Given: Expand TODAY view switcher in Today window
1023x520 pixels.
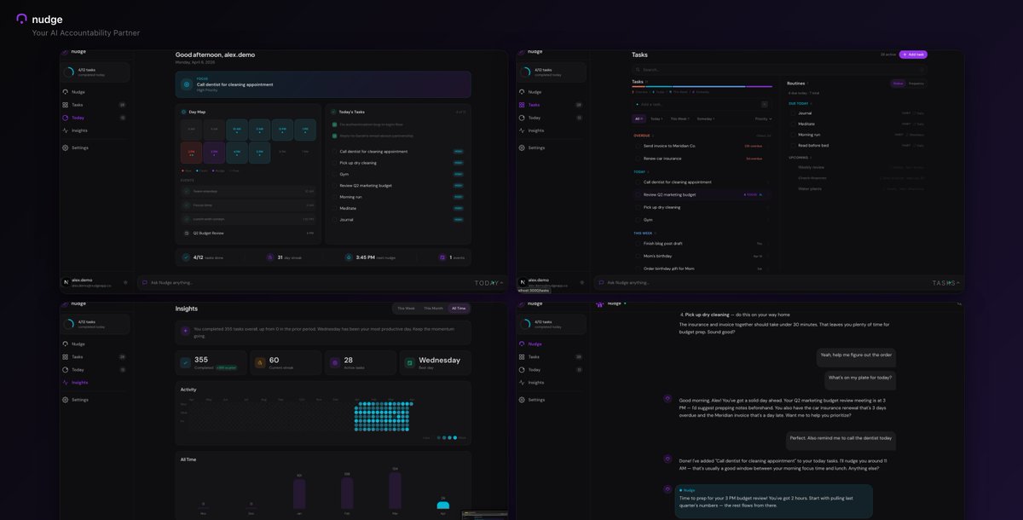Looking at the screenshot, I should click(488, 282).
